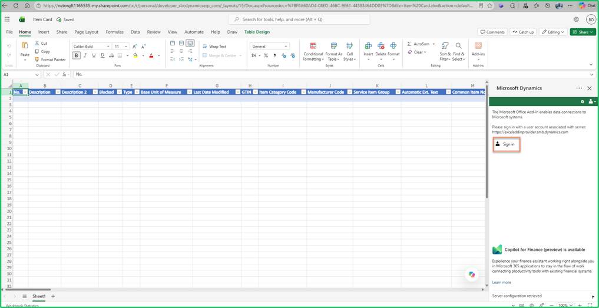This screenshot has width=599, height=308.
Task: Open the File menu
Action: point(9,32)
